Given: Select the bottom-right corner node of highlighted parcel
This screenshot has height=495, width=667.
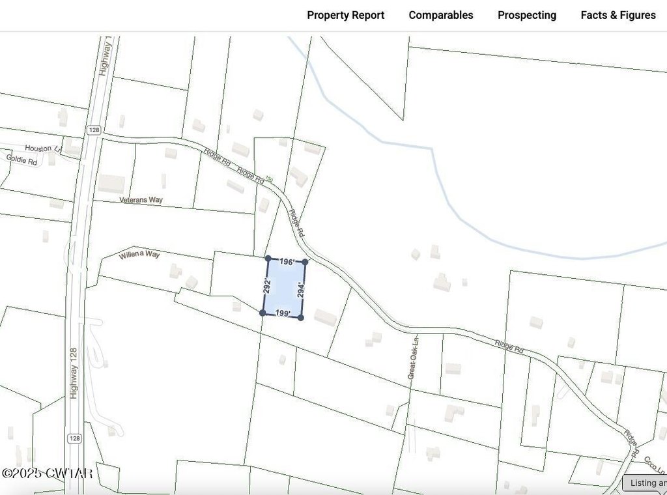Looking at the screenshot, I should point(300,317).
